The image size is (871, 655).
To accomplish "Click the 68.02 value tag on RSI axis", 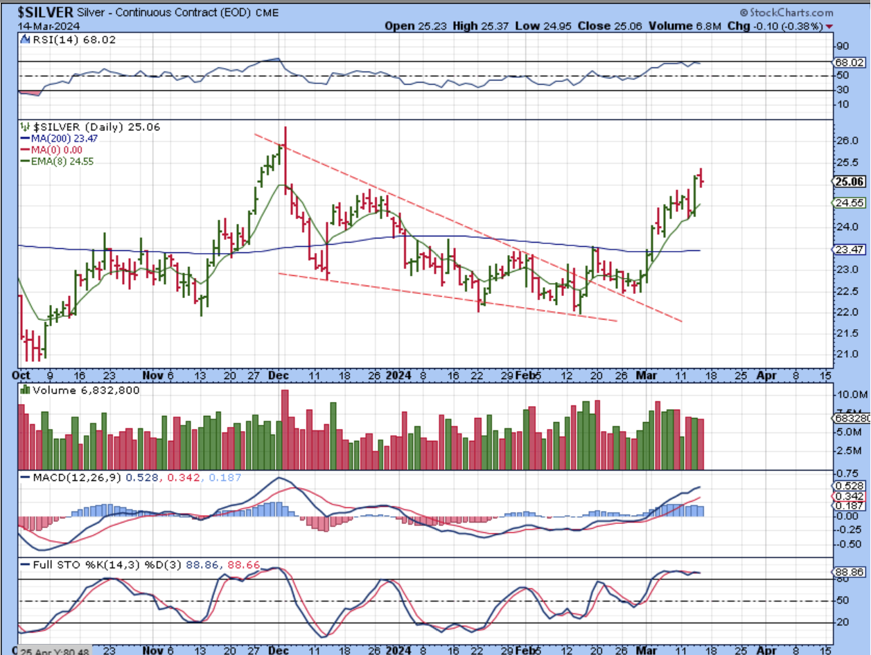I will (849, 63).
